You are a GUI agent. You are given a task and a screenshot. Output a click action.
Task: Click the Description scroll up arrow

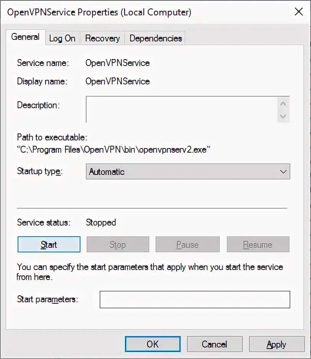click(283, 104)
